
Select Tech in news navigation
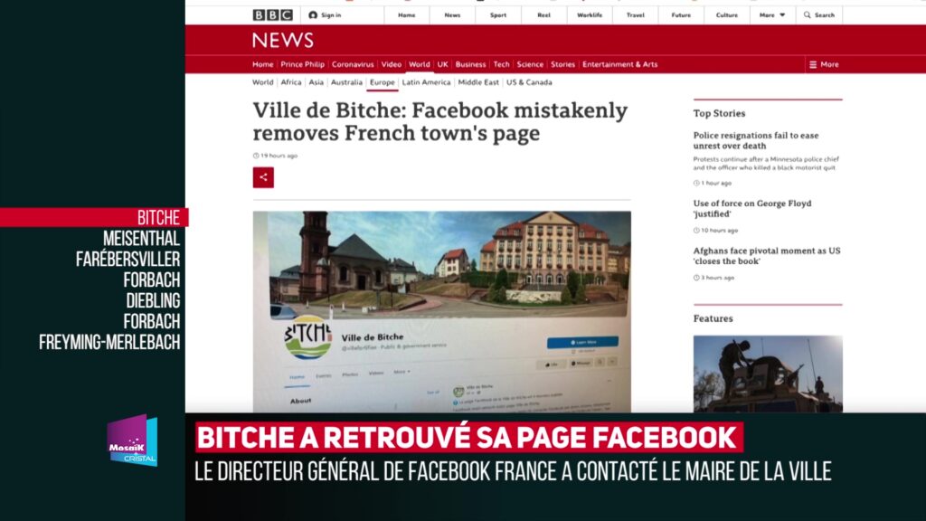[x=501, y=64]
